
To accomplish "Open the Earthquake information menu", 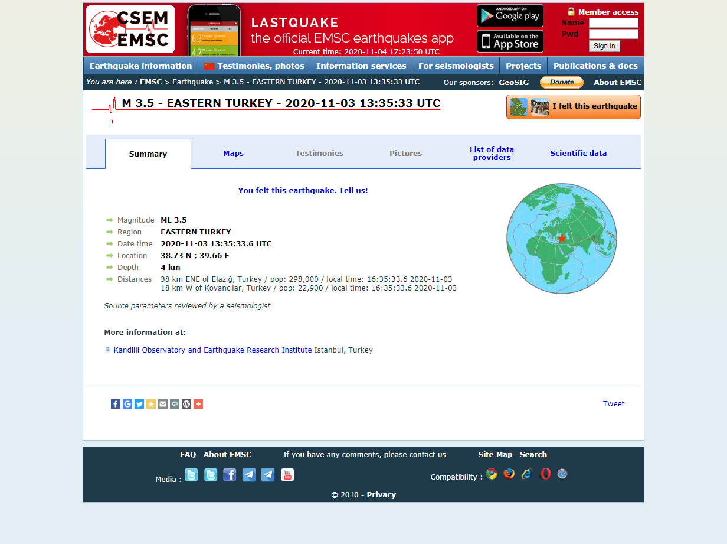I will pyautogui.click(x=140, y=66).
